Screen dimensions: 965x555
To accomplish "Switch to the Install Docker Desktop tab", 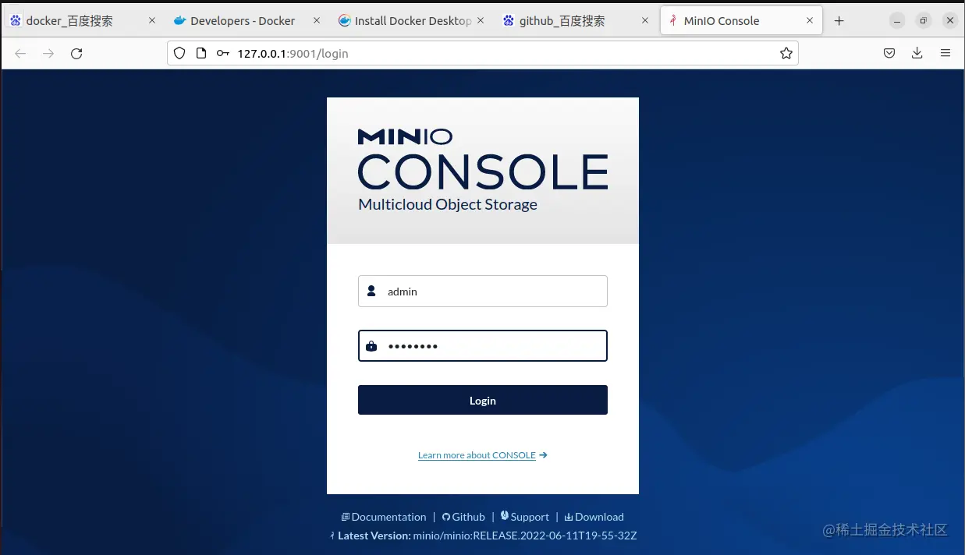I will pyautogui.click(x=412, y=21).
